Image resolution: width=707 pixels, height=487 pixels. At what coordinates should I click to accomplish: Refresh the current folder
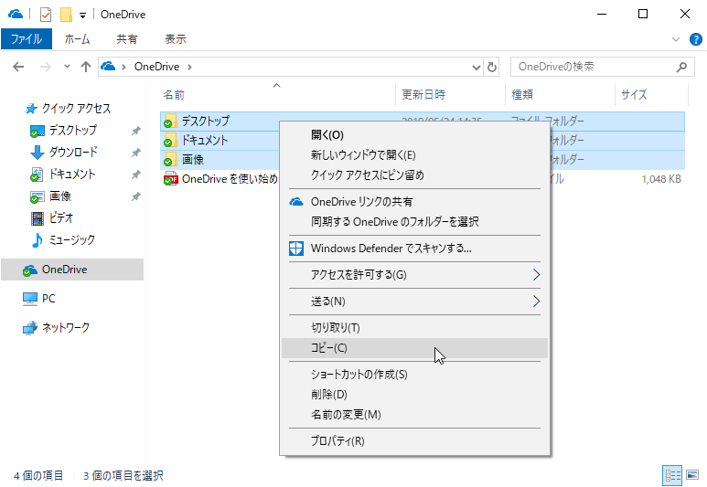point(492,68)
